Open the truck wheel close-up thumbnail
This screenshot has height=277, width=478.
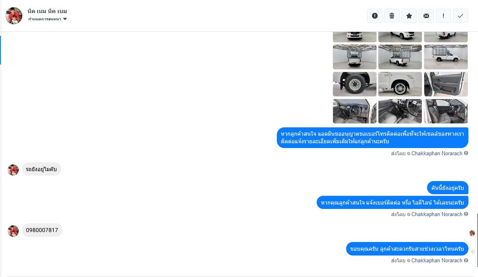pos(355,84)
